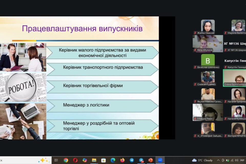The width and height of the screenshot is (246, 164).
Task: Launch Microsoft Edge from the taskbar
Action: 113,160
